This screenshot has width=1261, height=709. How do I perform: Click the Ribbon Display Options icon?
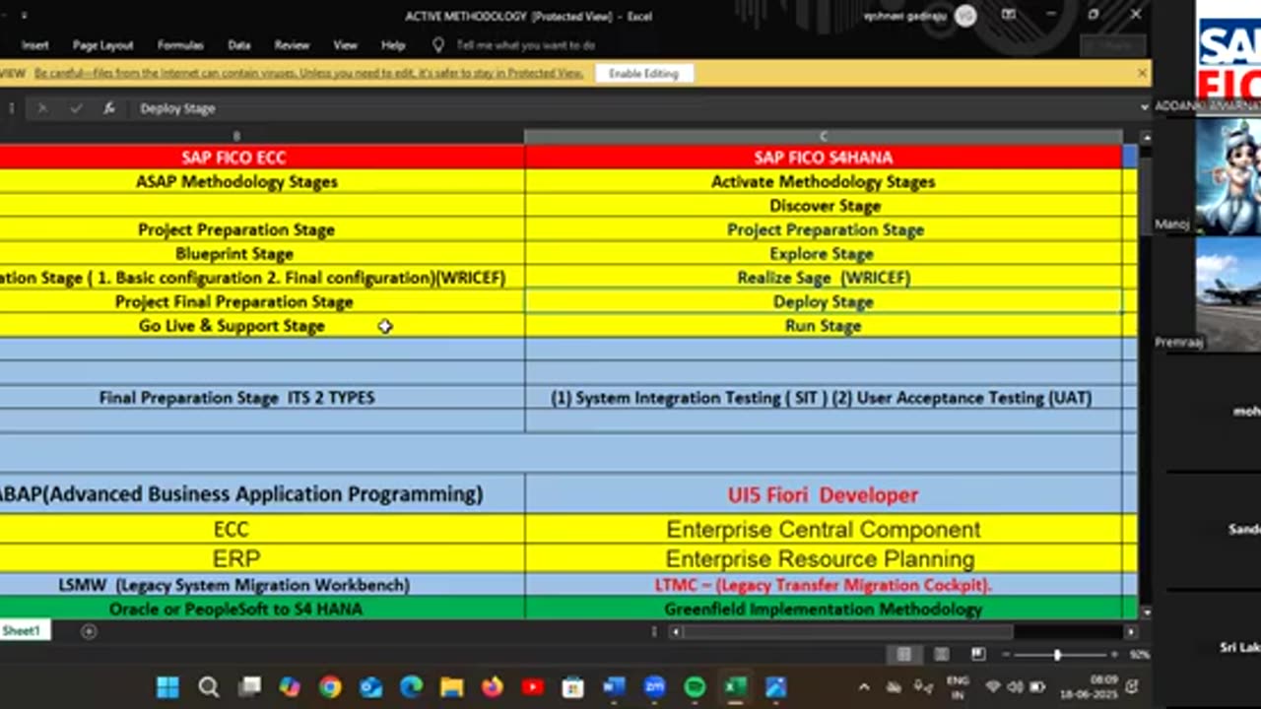point(1008,15)
